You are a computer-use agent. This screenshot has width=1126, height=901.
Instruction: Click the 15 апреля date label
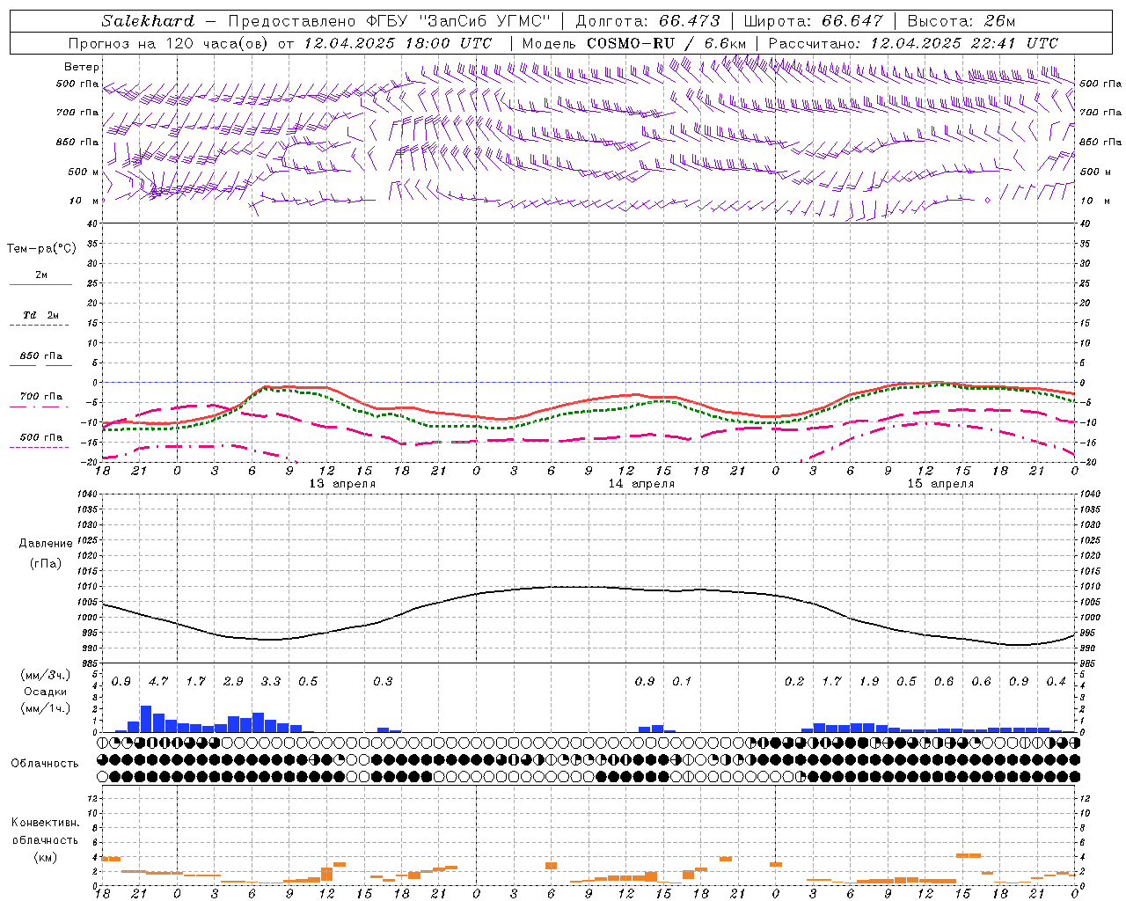(x=940, y=484)
